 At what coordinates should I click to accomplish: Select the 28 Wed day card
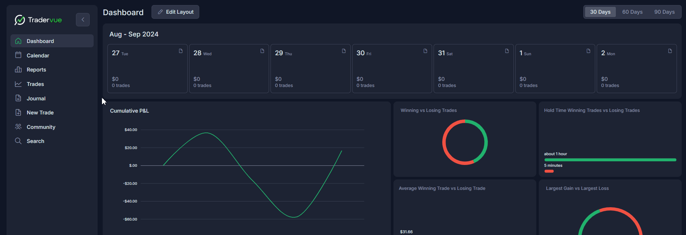(x=229, y=69)
